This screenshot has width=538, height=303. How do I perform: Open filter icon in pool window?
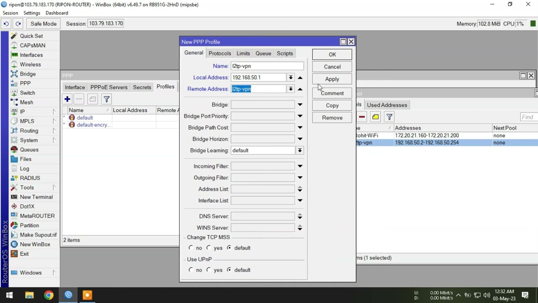click(389, 117)
